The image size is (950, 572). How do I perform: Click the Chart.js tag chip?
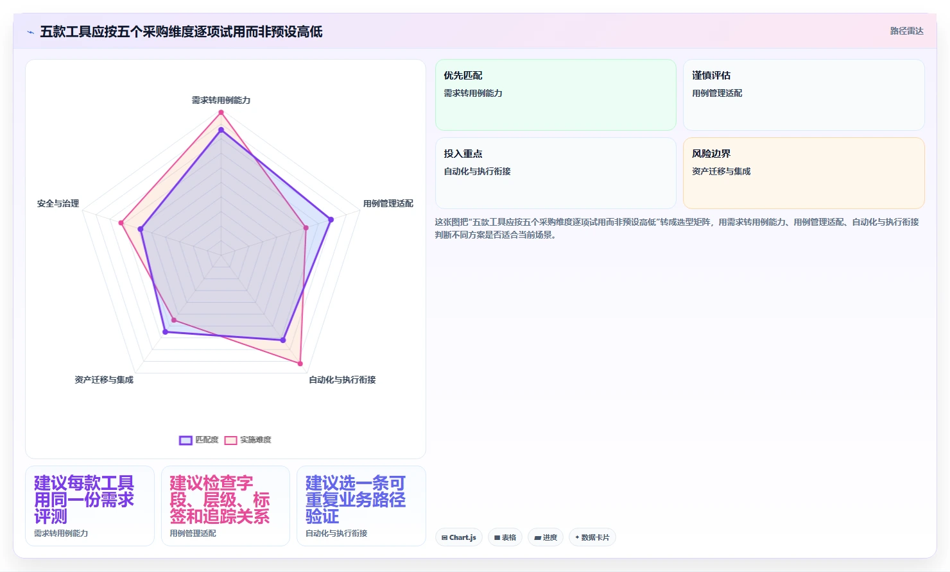[x=459, y=537]
